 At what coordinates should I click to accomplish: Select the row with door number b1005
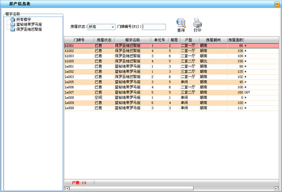172,61
